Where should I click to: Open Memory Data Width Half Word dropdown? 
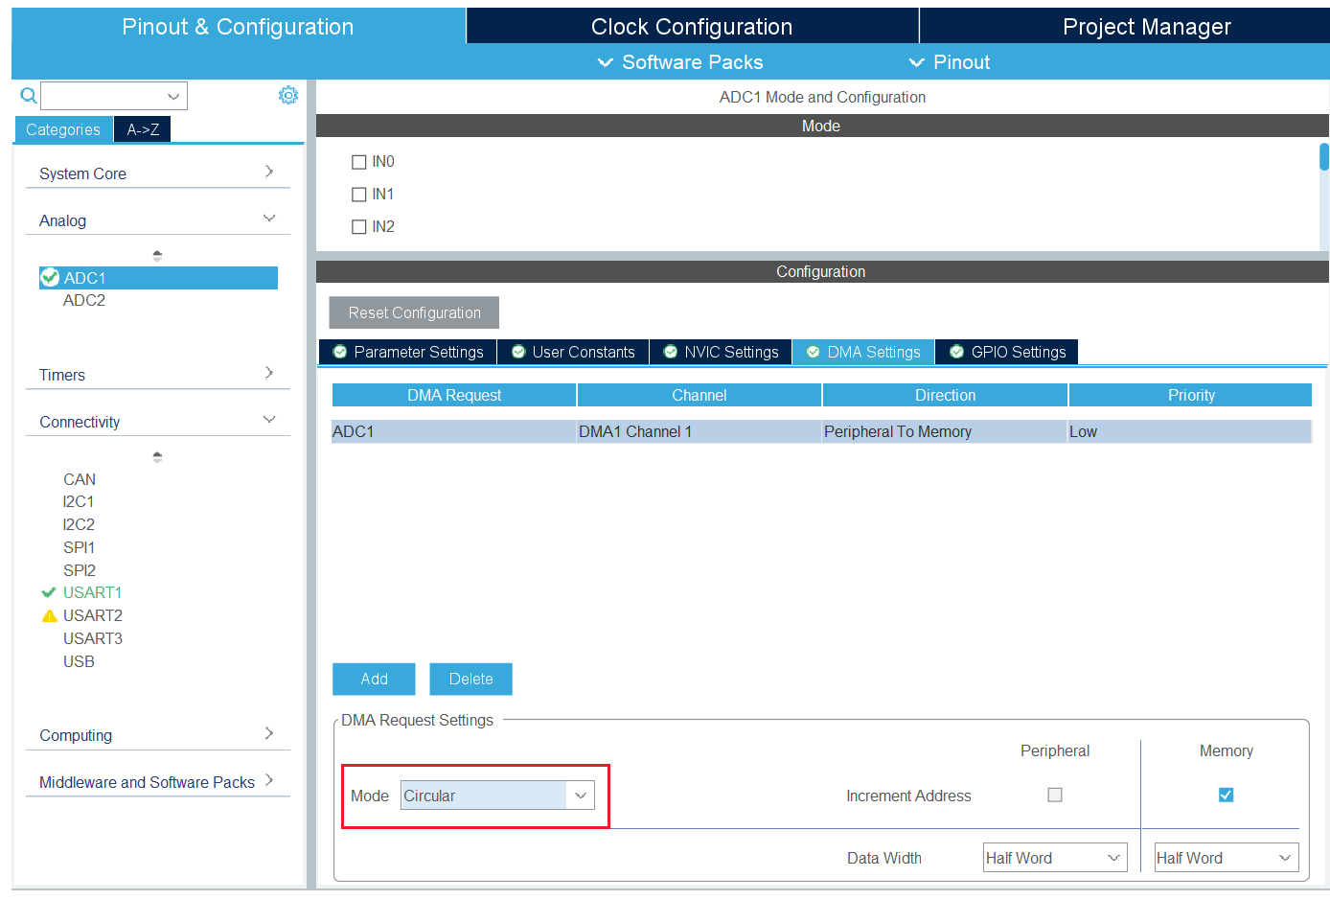tap(1226, 858)
